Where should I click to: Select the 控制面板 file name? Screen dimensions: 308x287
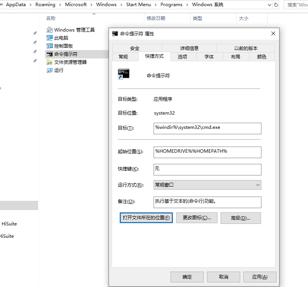pos(64,46)
